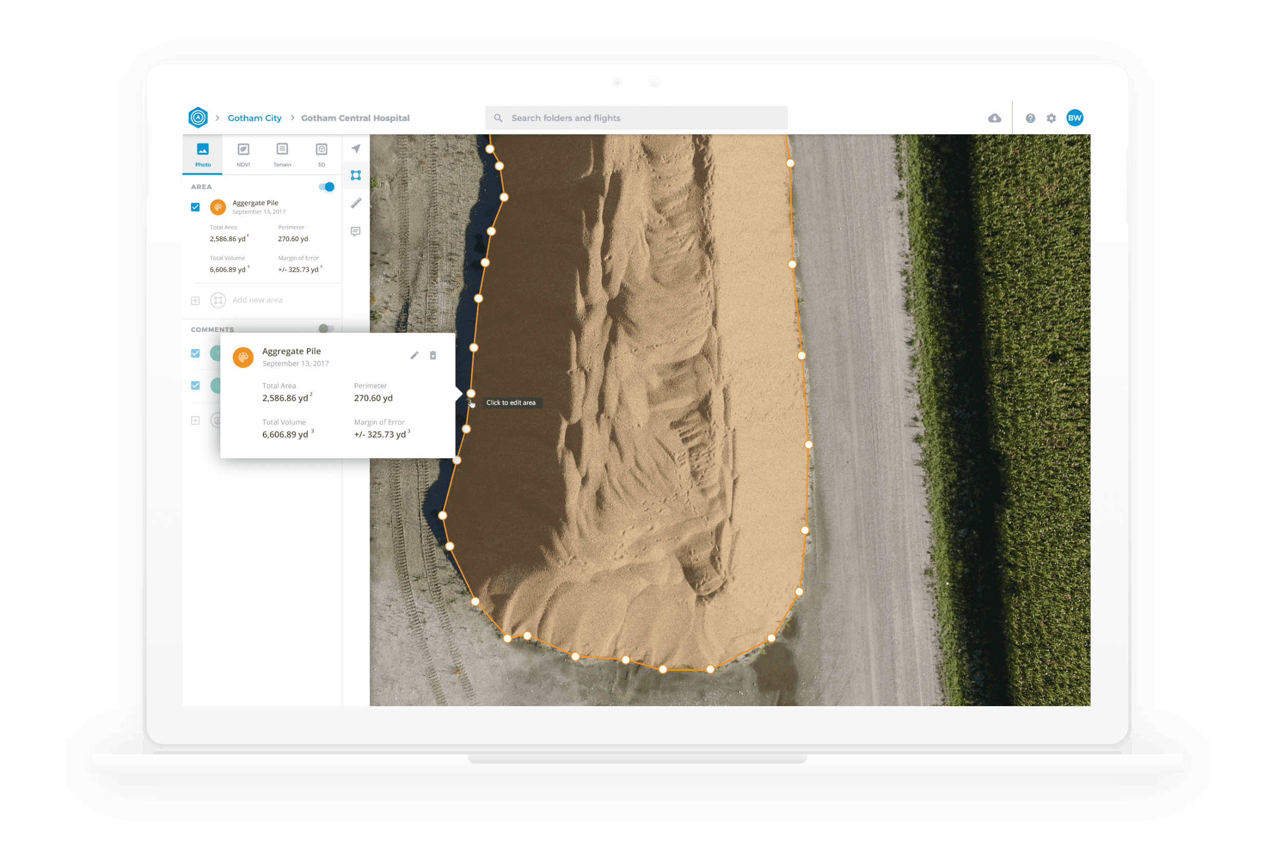Open the BW user avatar menu
This screenshot has height=865, width=1275.
coord(1074,118)
